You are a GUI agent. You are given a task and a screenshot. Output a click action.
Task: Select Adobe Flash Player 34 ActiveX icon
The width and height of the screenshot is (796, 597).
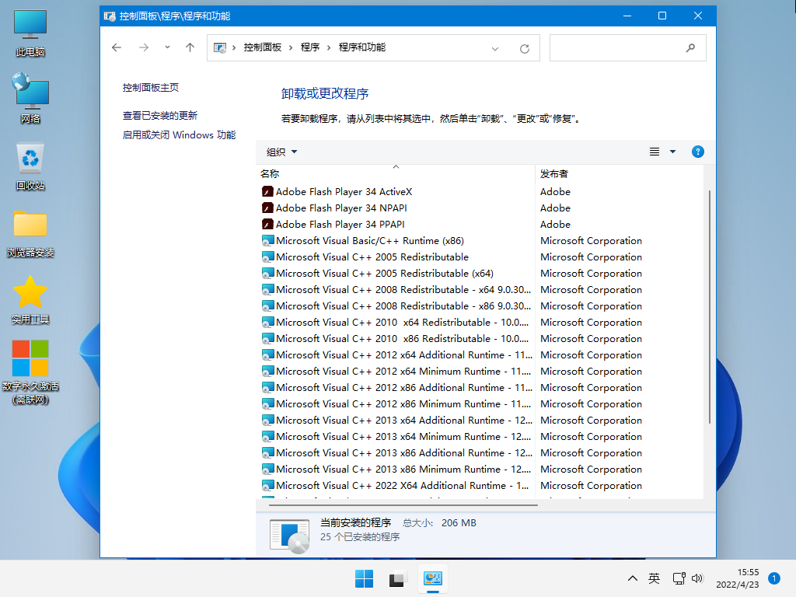pyautogui.click(x=267, y=192)
